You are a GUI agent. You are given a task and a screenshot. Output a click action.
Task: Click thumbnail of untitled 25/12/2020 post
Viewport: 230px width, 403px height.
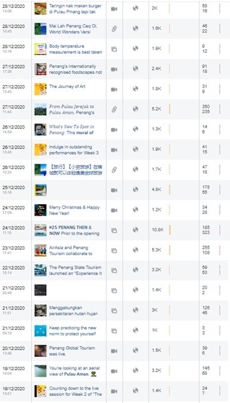[x=41, y=190]
